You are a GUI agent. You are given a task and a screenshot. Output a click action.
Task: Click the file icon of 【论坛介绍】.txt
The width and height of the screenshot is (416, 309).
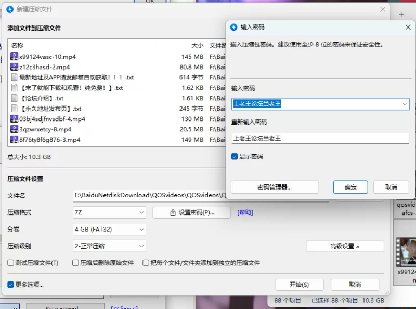pyautogui.click(x=15, y=98)
